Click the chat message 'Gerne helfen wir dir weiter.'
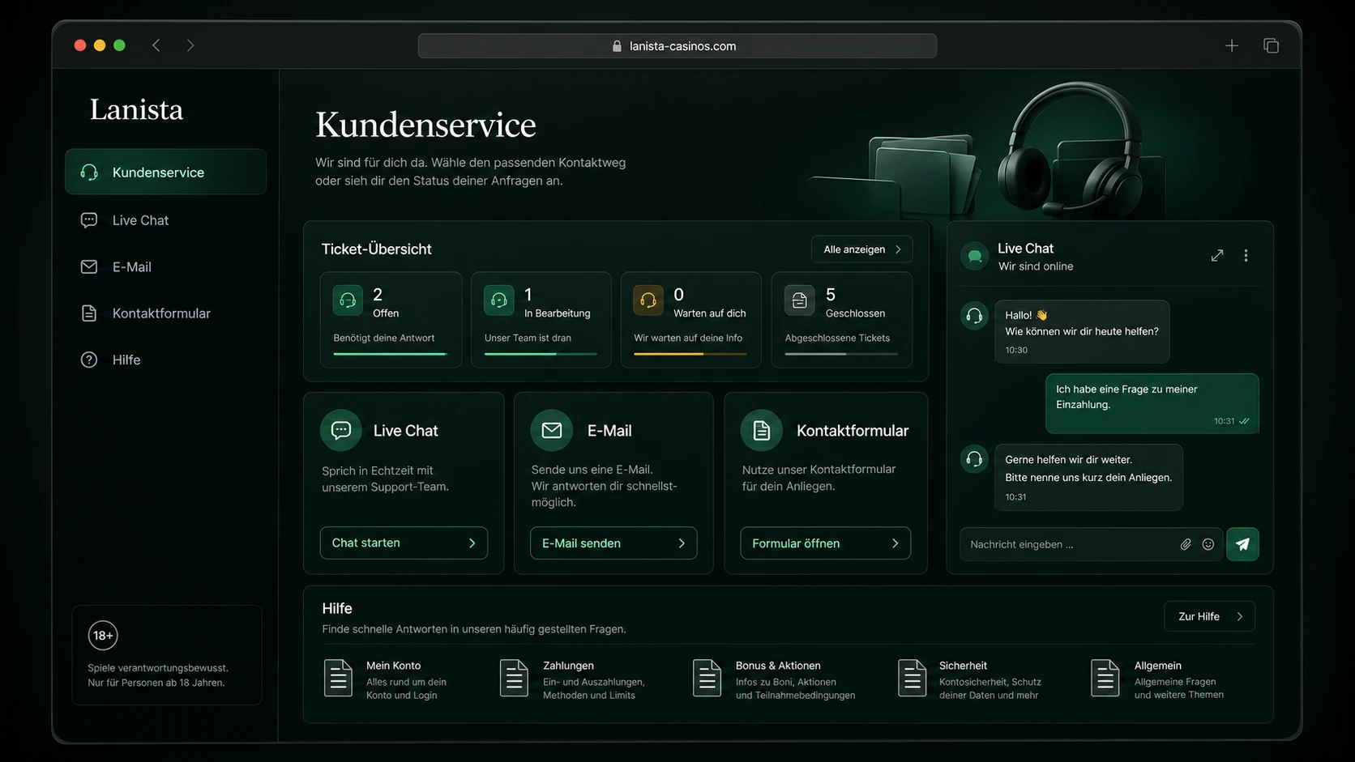 (1088, 477)
